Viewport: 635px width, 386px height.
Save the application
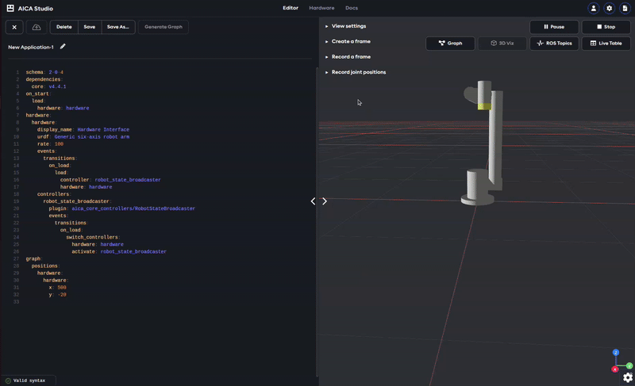(90, 27)
